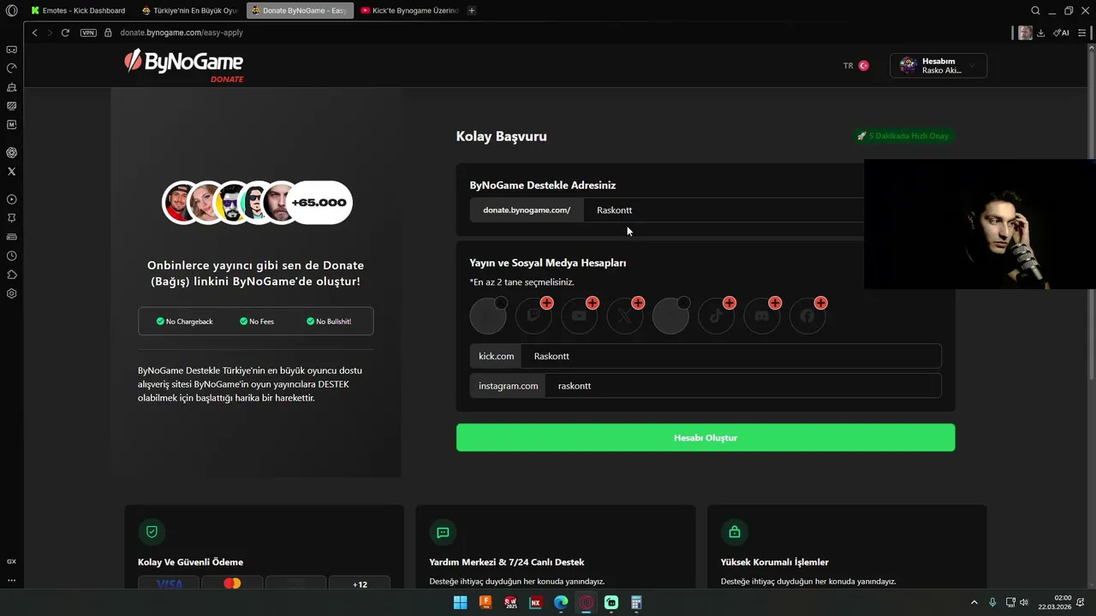Toggle the VPN badge in address bar
The width and height of the screenshot is (1096, 616).
[88, 33]
